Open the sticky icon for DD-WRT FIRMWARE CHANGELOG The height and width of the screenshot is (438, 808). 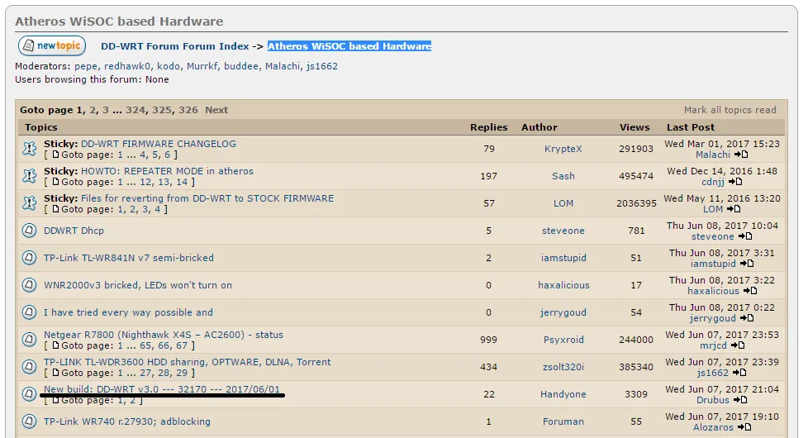[x=30, y=149]
